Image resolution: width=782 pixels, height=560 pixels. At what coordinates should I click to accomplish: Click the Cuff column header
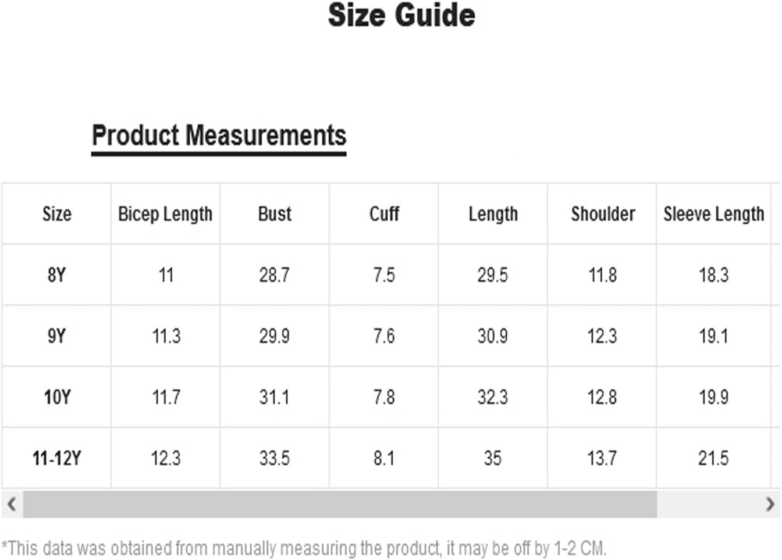pos(384,214)
